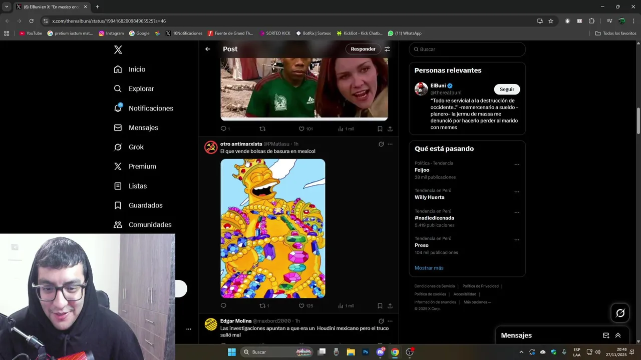Compose new message in Mensajes drawer
The height and width of the screenshot is (360, 641).
pos(606,335)
